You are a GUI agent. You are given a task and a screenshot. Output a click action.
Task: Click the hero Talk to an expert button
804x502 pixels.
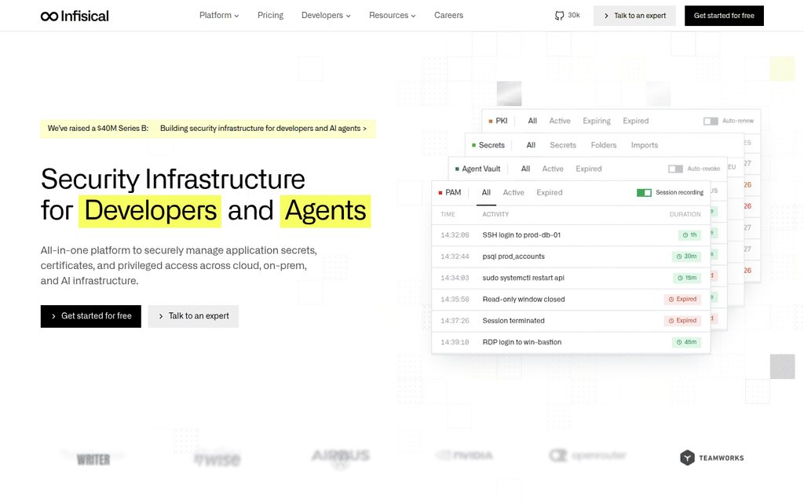click(193, 317)
